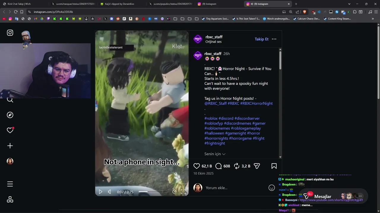Open the zoom magnifier in address bar
This screenshot has width=380, height=213.
tap(291, 12)
